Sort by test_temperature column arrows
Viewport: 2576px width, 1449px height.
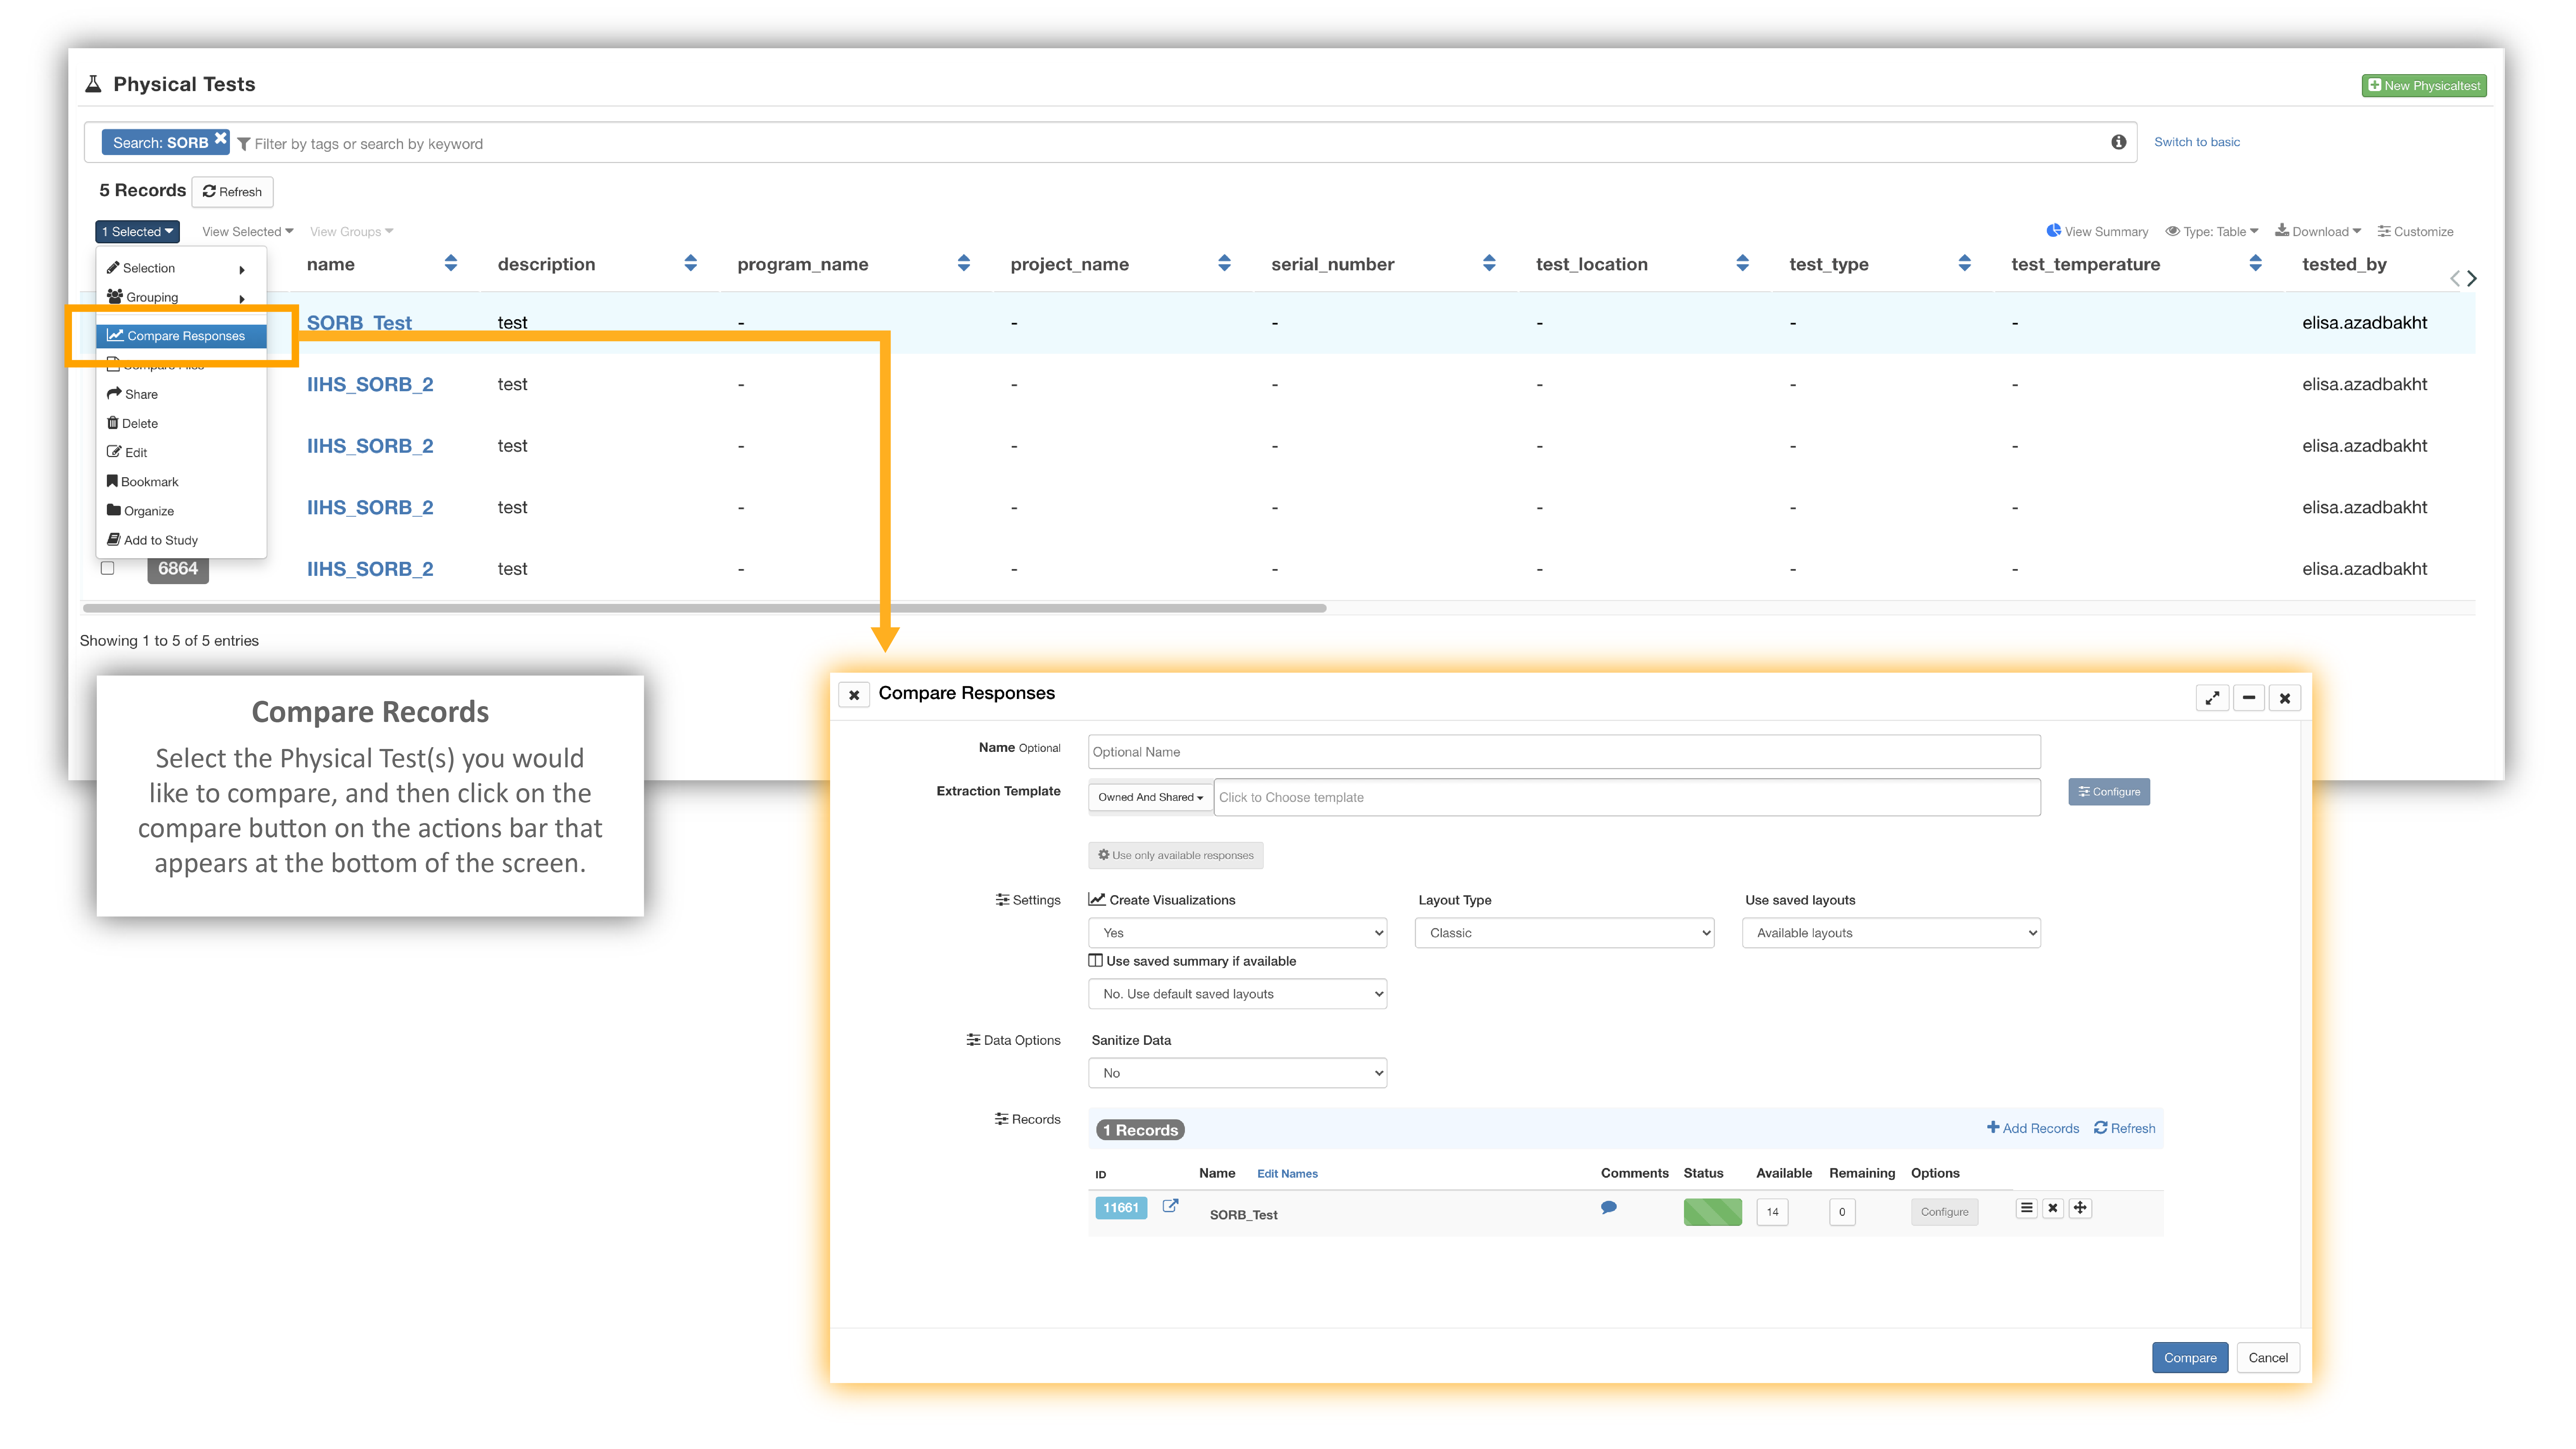[2255, 263]
